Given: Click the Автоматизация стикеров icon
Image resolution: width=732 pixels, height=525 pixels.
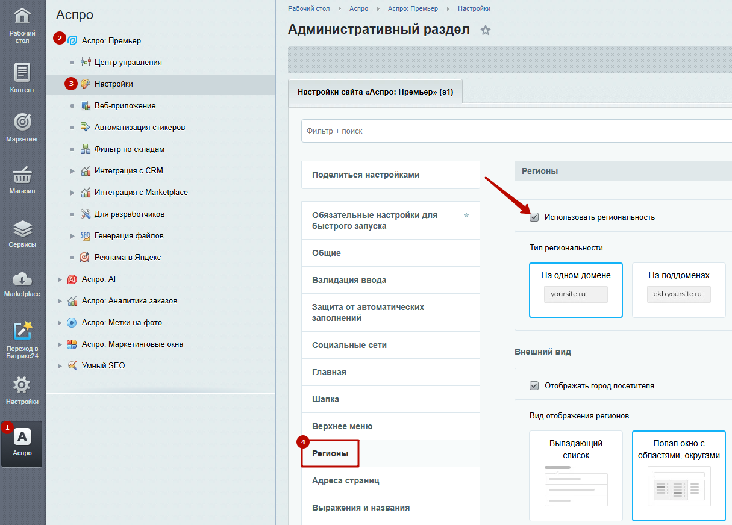Looking at the screenshot, I should coord(85,128).
